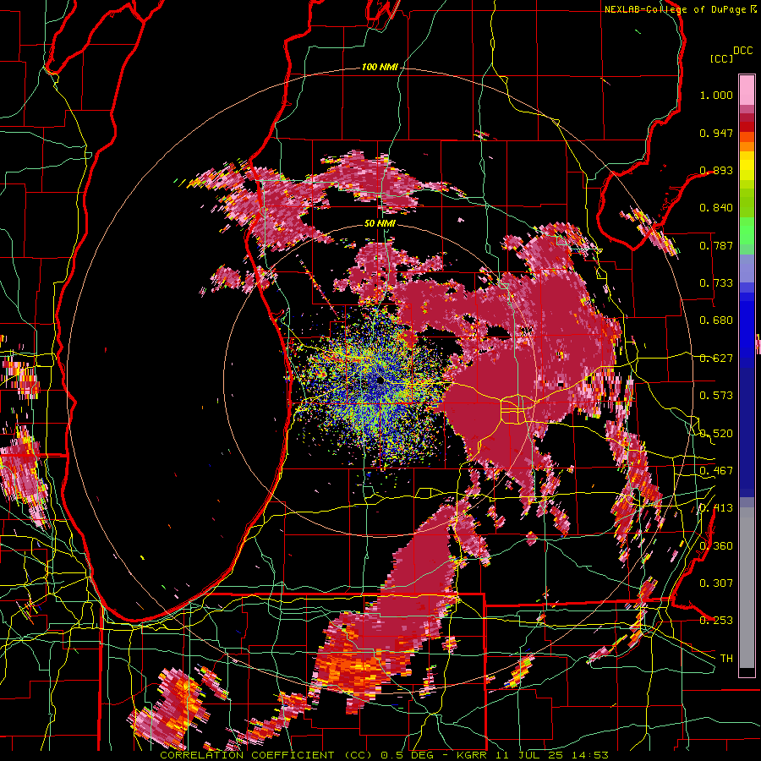The height and width of the screenshot is (761, 761).
Task: Click the [CC] legend unit label
Action: 720,58
